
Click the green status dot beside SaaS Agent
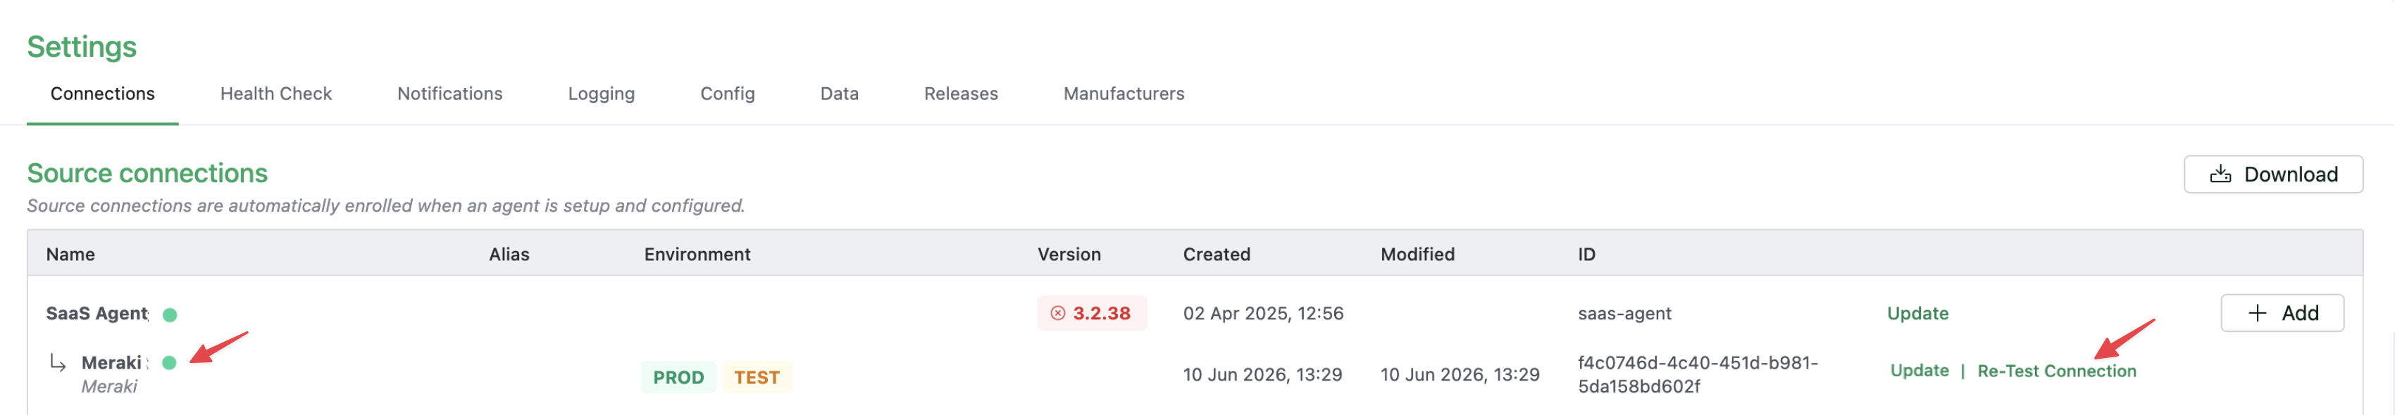pyautogui.click(x=170, y=314)
